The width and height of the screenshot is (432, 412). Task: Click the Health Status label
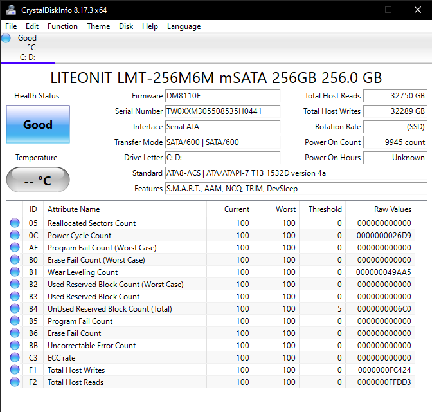[x=37, y=96]
